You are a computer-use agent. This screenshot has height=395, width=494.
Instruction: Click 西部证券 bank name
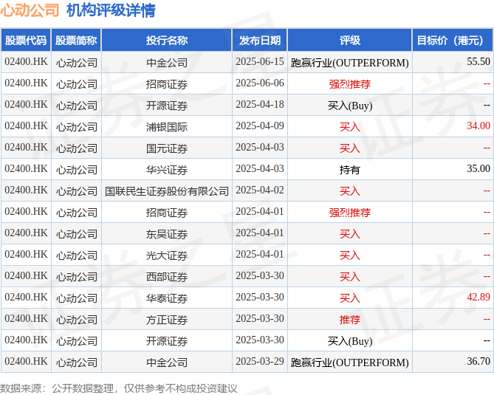[x=167, y=277]
